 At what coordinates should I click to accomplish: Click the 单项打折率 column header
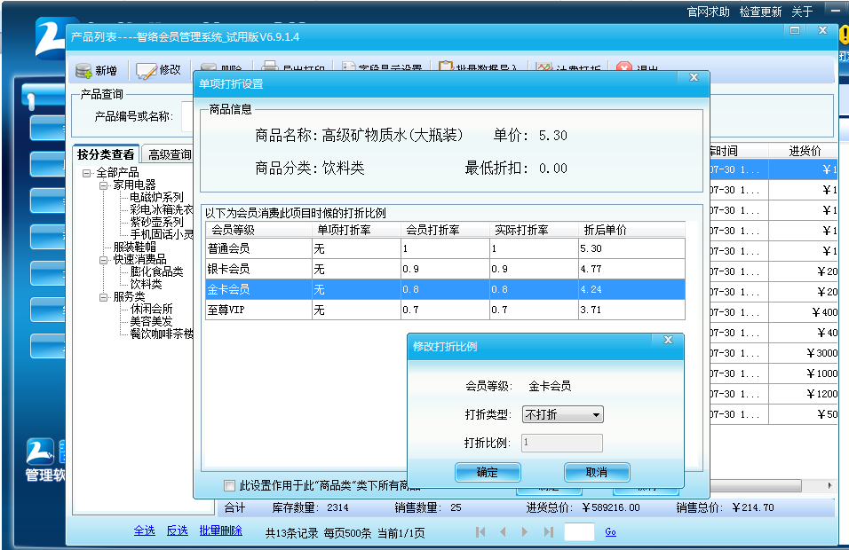[357, 230]
